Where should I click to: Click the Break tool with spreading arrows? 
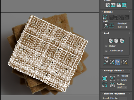click(x=105, y=17)
